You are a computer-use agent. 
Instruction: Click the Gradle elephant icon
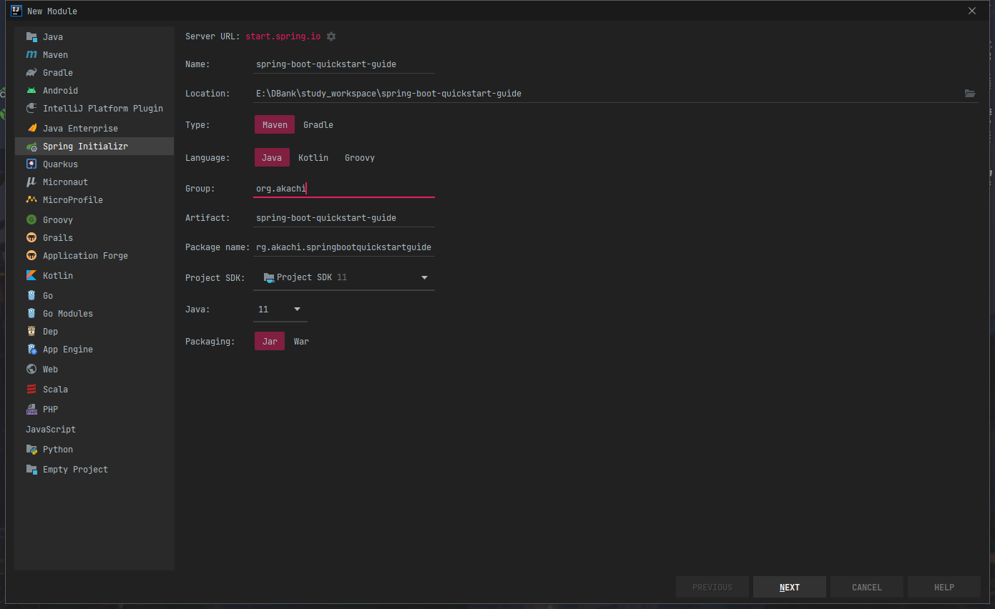click(x=31, y=72)
